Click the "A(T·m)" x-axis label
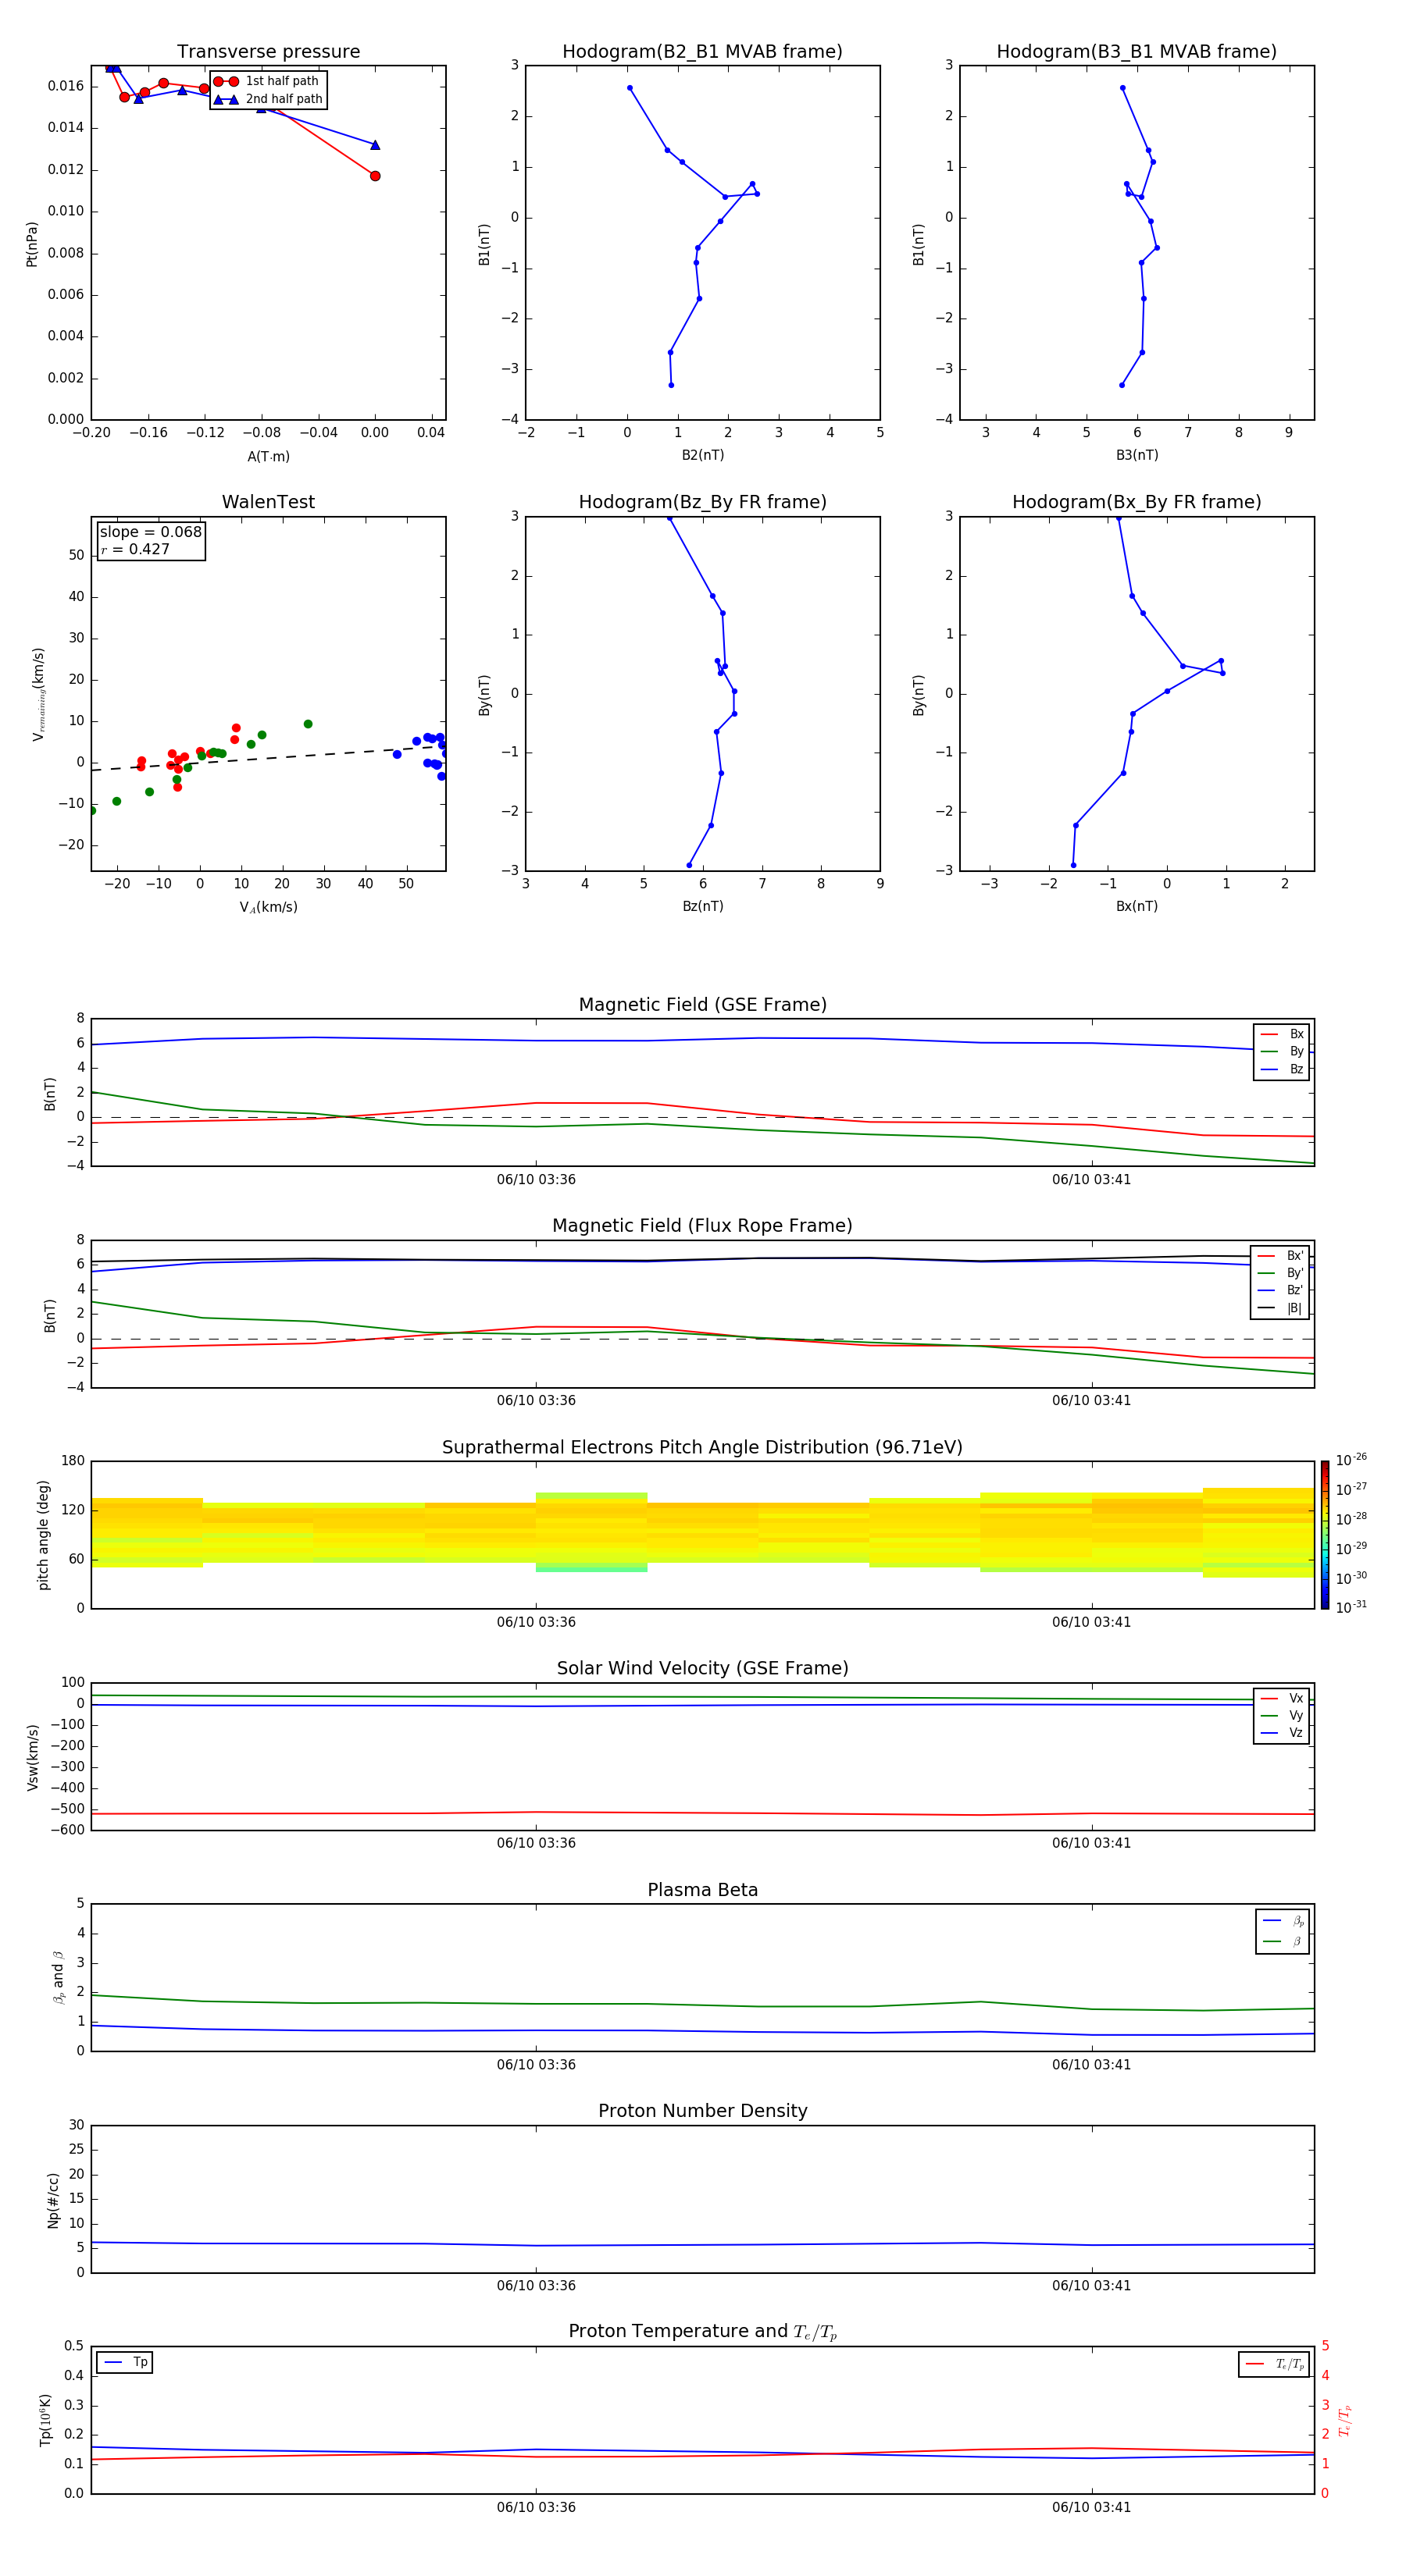This screenshot has height=2576, width=1406. click(x=268, y=457)
